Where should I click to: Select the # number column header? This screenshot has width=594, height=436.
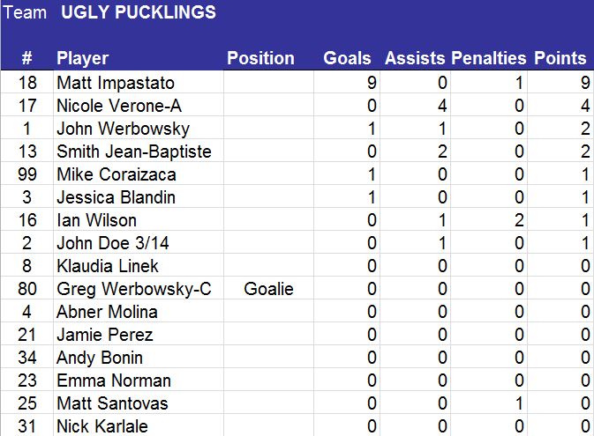click(x=26, y=58)
